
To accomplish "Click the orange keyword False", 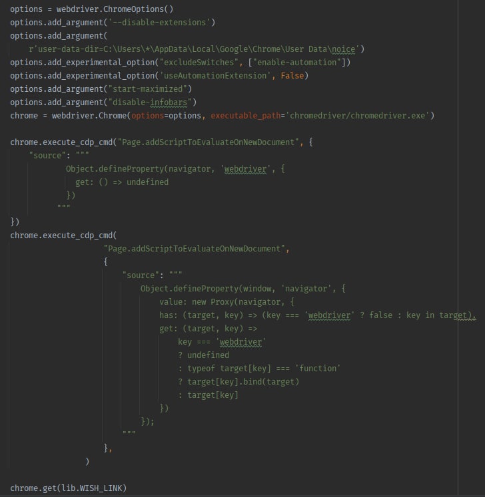I will point(292,76).
